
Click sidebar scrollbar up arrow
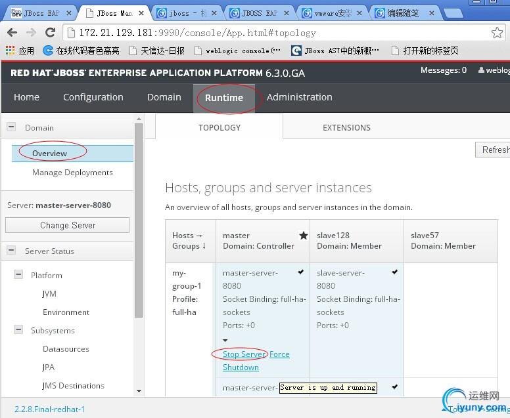(139, 119)
